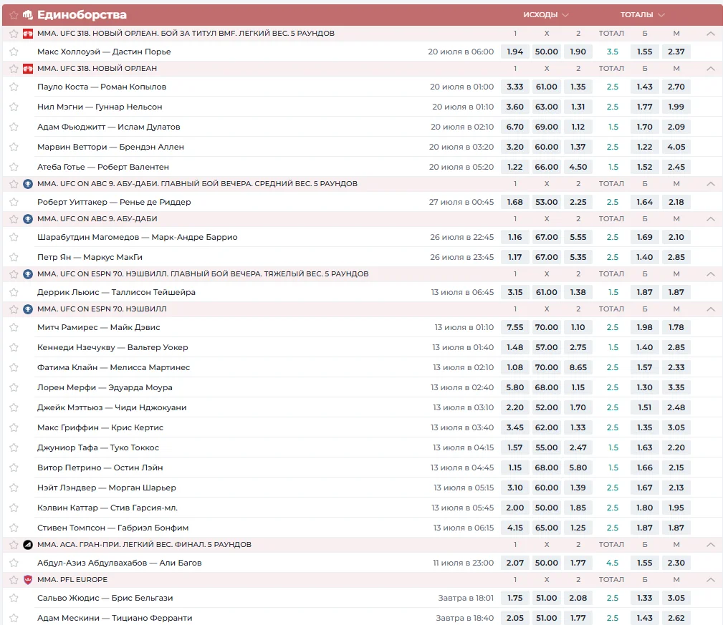Open the Исходы market dropdown

click(x=545, y=15)
